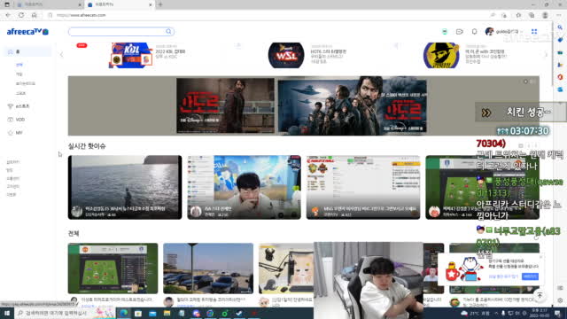The height and width of the screenshot is (319, 567).
Task: Open the browser three-dots settings menu
Action: click(x=559, y=15)
